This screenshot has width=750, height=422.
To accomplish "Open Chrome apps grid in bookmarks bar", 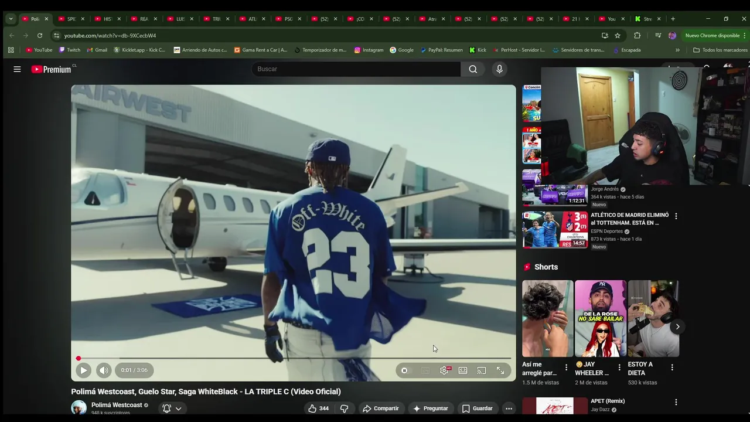I will click(x=11, y=50).
